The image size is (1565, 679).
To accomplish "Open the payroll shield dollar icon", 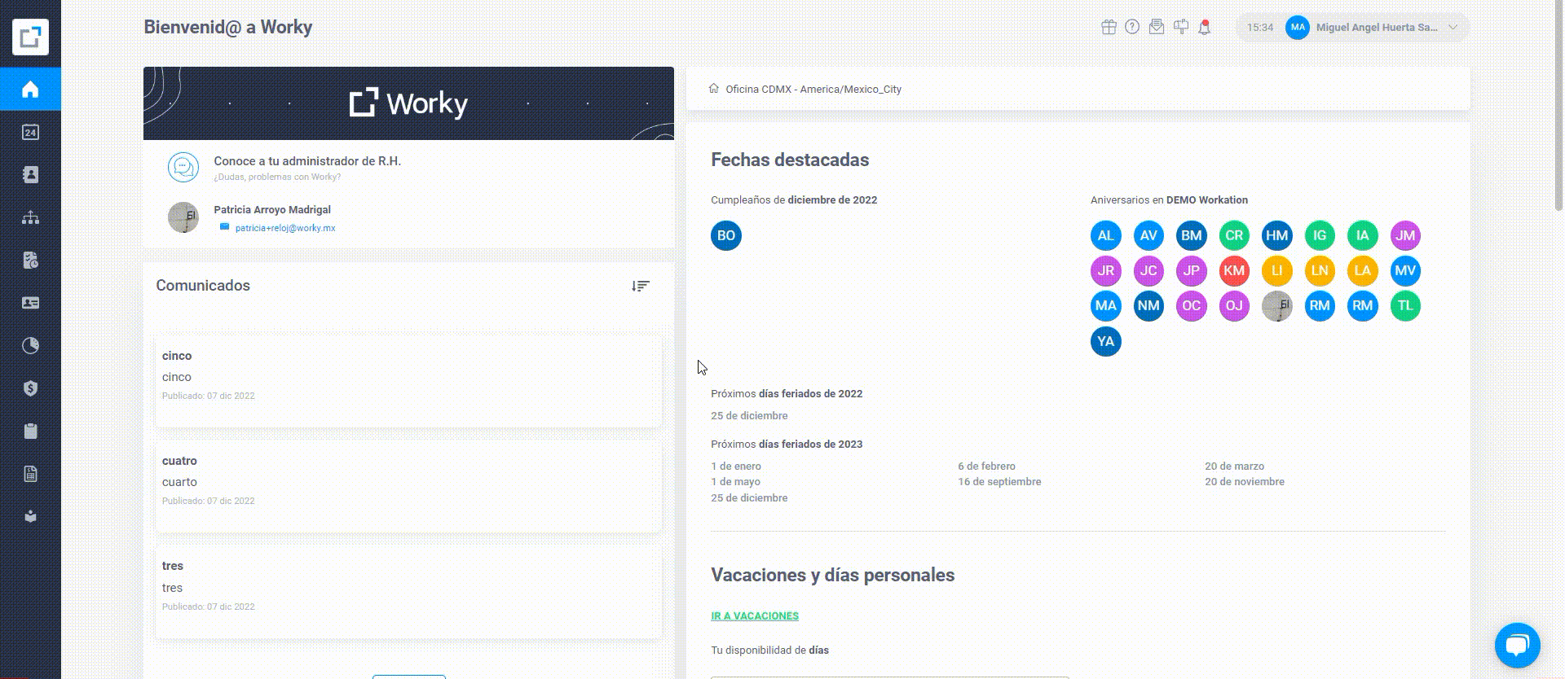I will pos(30,388).
